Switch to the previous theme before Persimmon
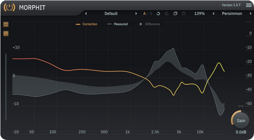This screenshot has height=140, width=254. tap(214, 14)
